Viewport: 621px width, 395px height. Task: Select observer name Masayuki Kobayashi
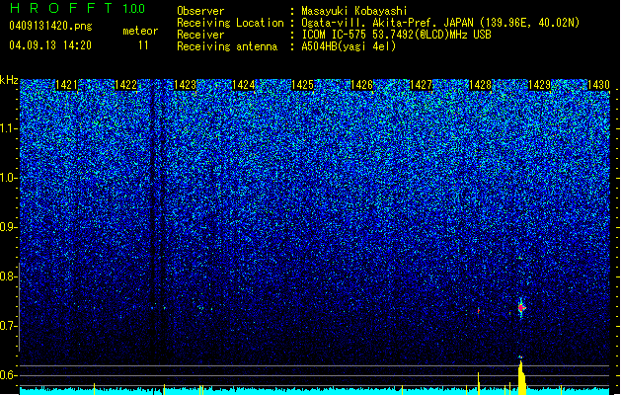point(354,11)
